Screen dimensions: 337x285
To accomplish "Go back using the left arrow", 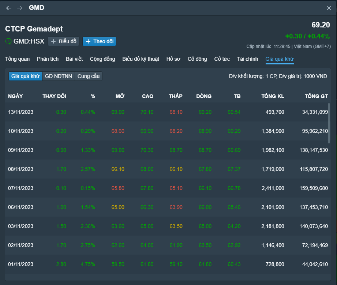I will point(9,8).
